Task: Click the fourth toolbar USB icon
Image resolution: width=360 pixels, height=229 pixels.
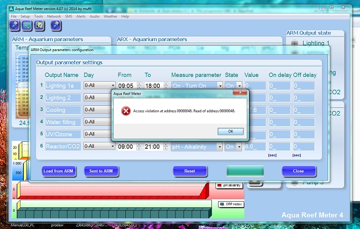Action: [55, 25]
